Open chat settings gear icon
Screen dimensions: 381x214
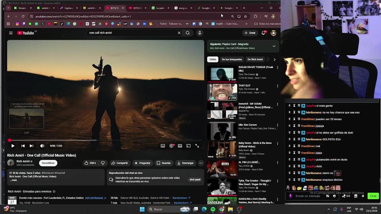click(x=363, y=196)
